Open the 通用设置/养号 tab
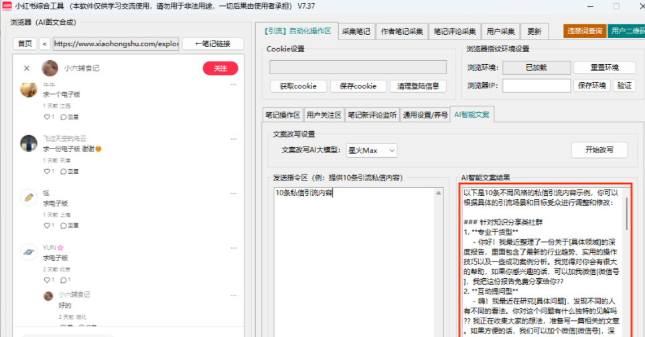This screenshot has width=645, height=337. (425, 114)
